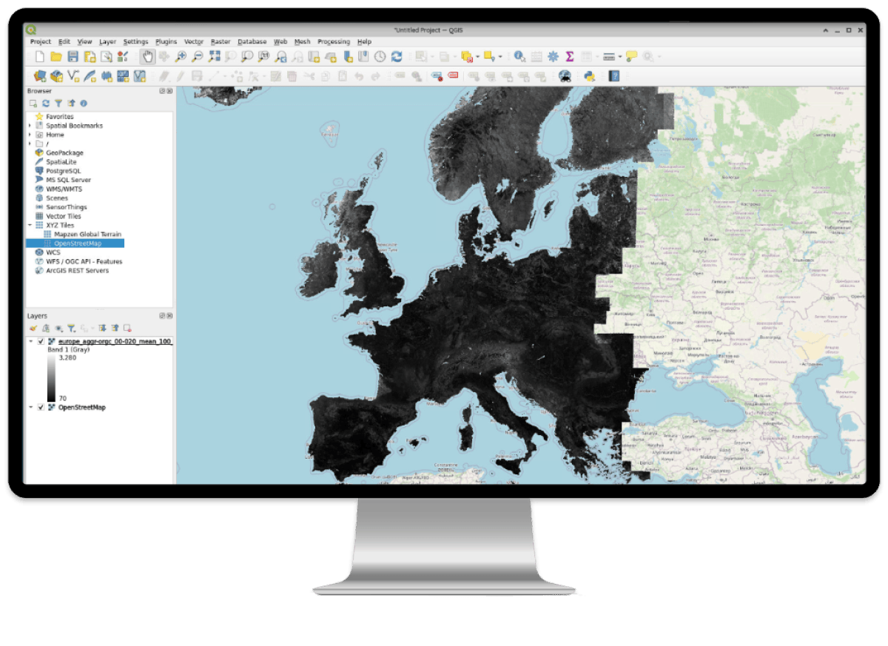Open the Style Manager icon
The width and height of the screenshot is (888, 646).
(x=122, y=56)
